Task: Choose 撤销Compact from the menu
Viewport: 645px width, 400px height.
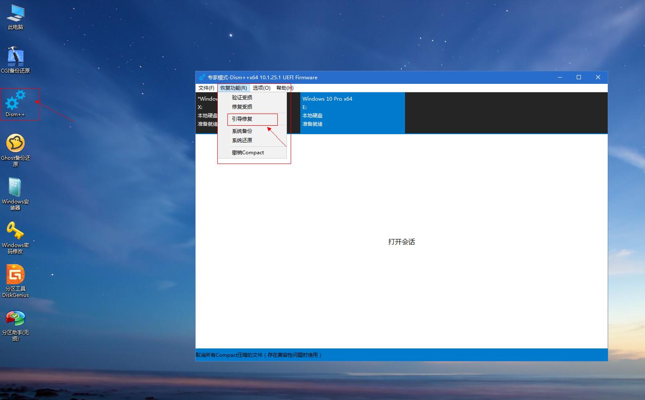Action: (248, 152)
